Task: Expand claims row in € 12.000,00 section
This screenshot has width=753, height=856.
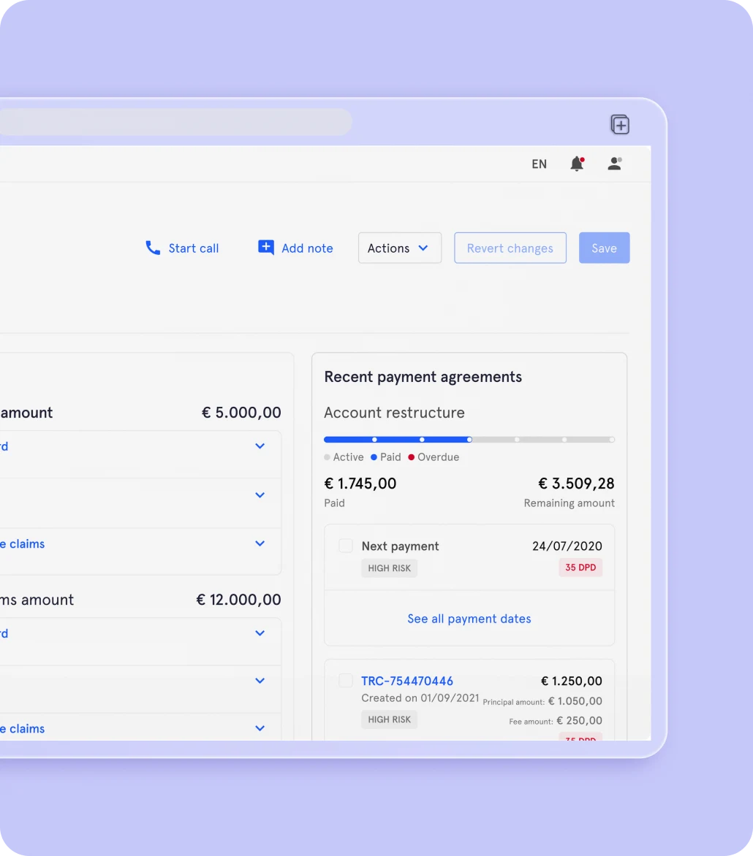Action: pos(260,728)
